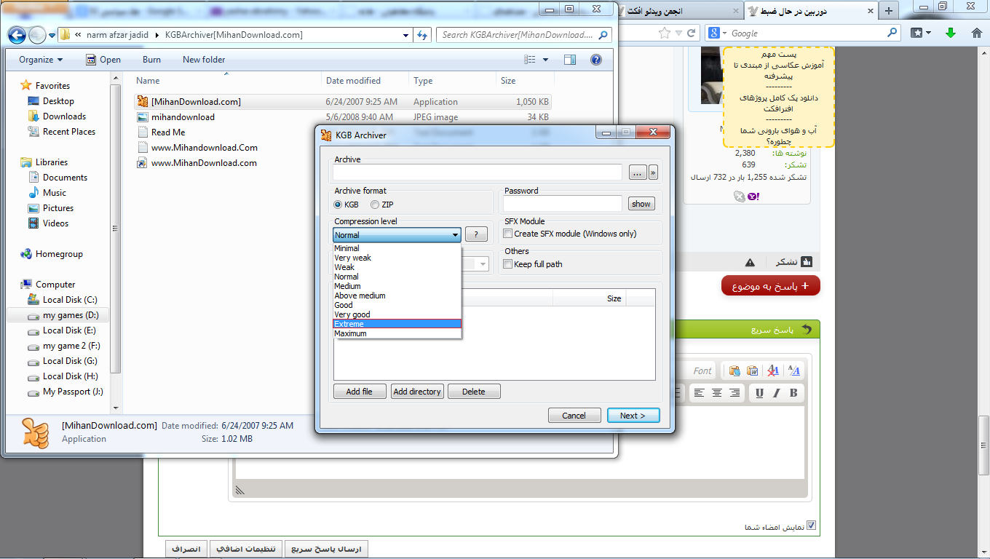The image size is (990, 559).
Task: Show the password with the show button
Action: tap(641, 204)
